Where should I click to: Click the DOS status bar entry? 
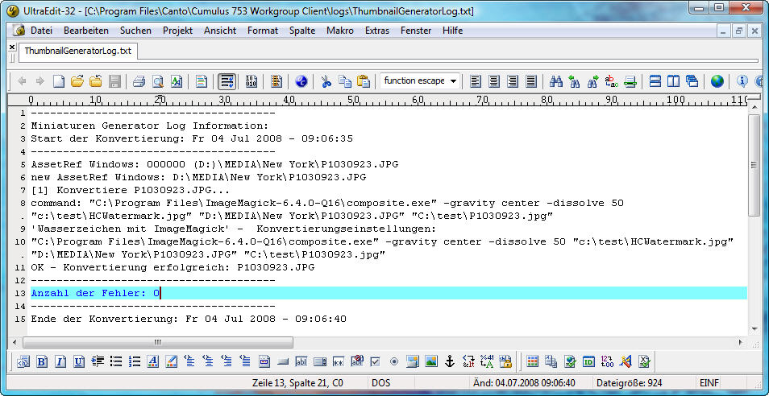381,383
